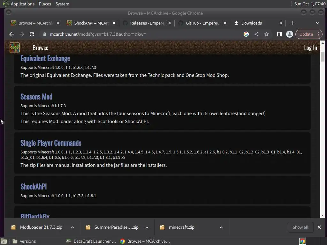Click the MCArchive site logo icon
This screenshot has height=245, width=327.
pyautogui.click(x=15, y=48)
